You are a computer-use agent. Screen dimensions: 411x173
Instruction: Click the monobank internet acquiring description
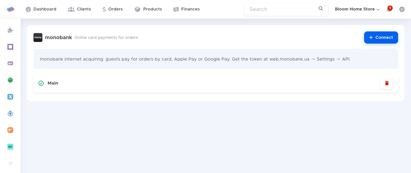tap(195, 59)
